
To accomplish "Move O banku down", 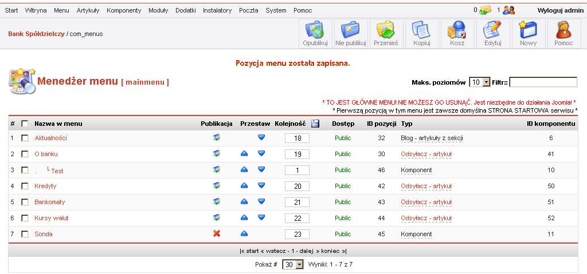I will coord(261,154).
